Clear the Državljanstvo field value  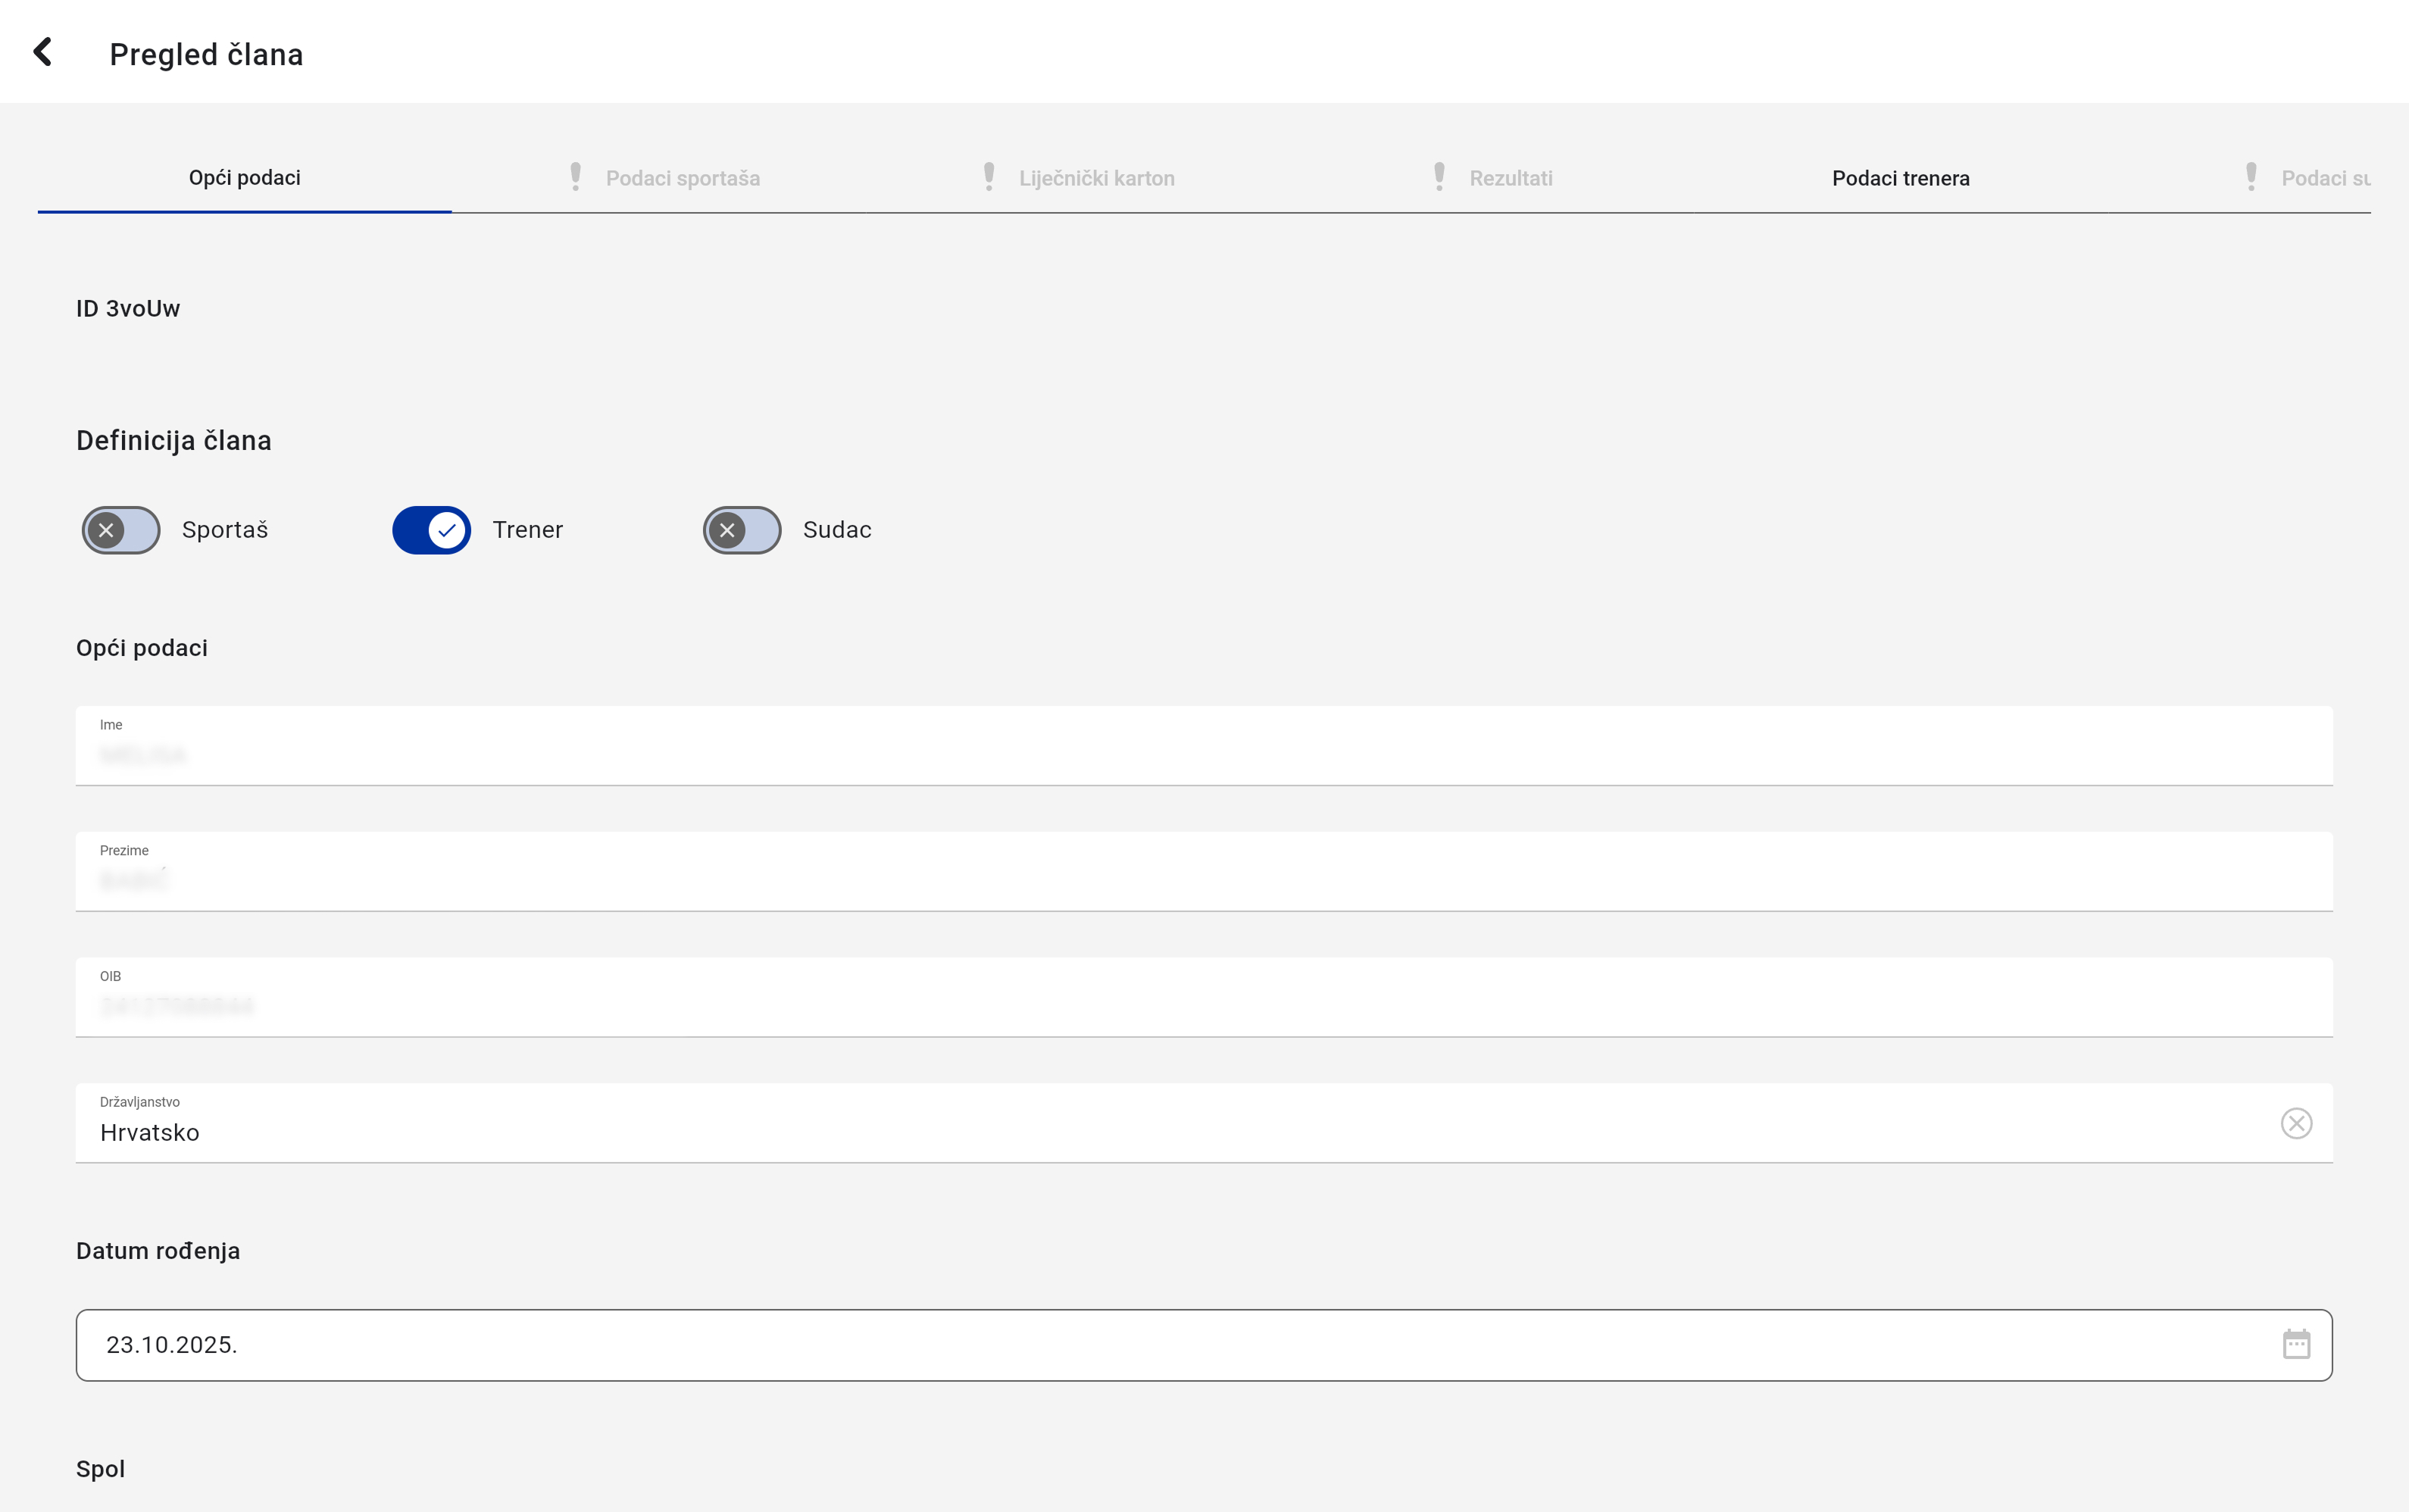point(2296,1123)
